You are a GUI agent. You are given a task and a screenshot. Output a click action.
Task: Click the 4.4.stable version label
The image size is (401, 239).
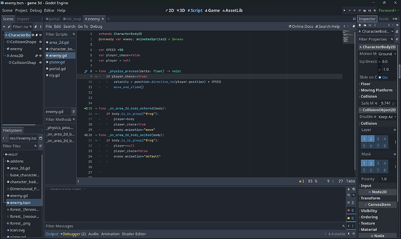point(336,234)
